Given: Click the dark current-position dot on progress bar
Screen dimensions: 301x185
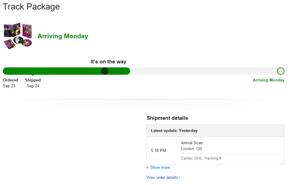Looking at the screenshot, I should [105, 71].
